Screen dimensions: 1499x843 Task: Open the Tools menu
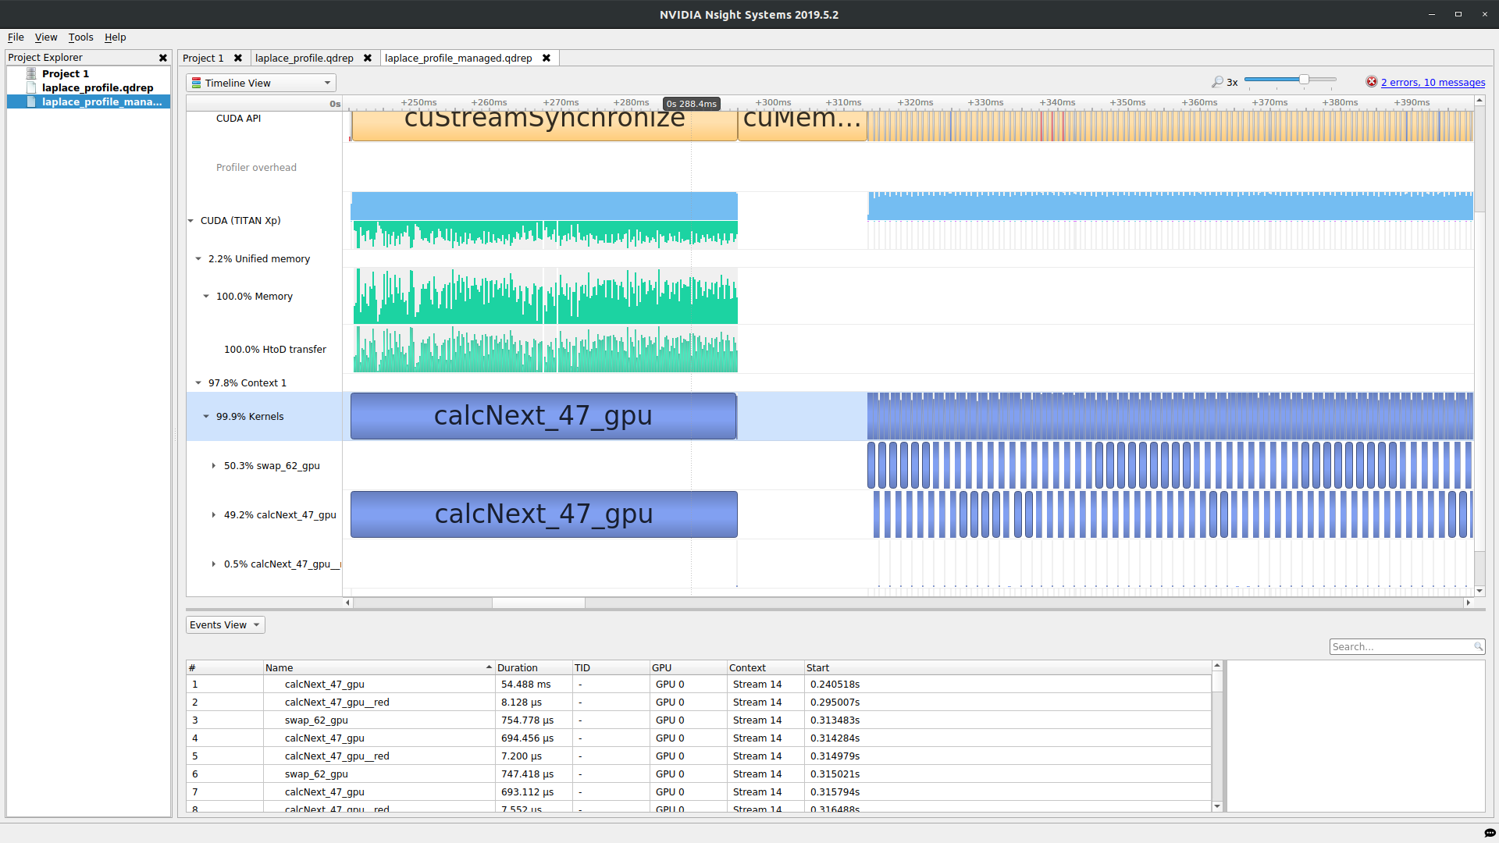80,37
